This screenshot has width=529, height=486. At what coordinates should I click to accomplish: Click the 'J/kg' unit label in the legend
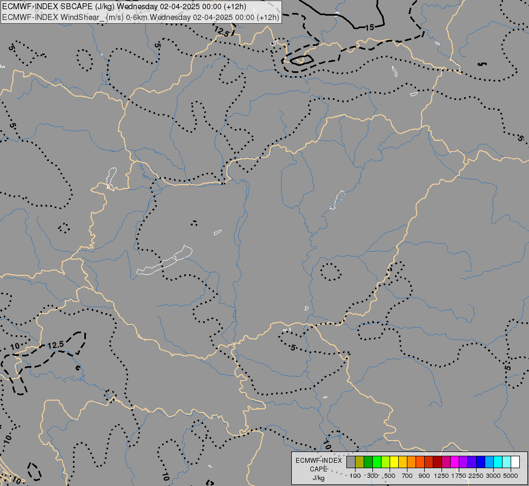coord(318,478)
